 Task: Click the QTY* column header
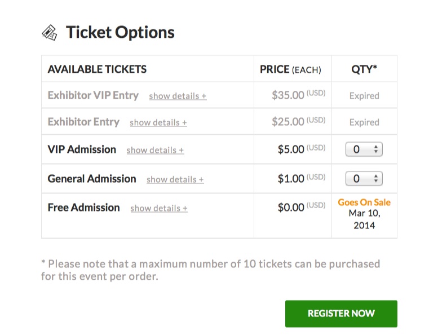click(364, 69)
